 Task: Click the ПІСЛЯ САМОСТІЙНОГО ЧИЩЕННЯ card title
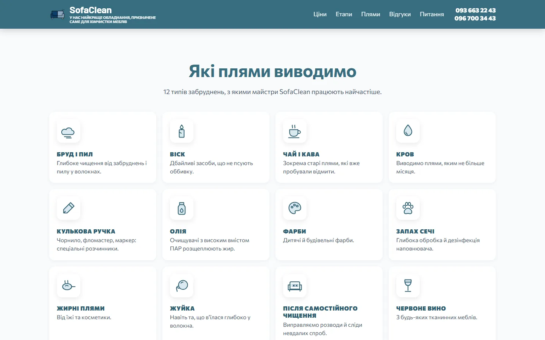pyautogui.click(x=320, y=312)
